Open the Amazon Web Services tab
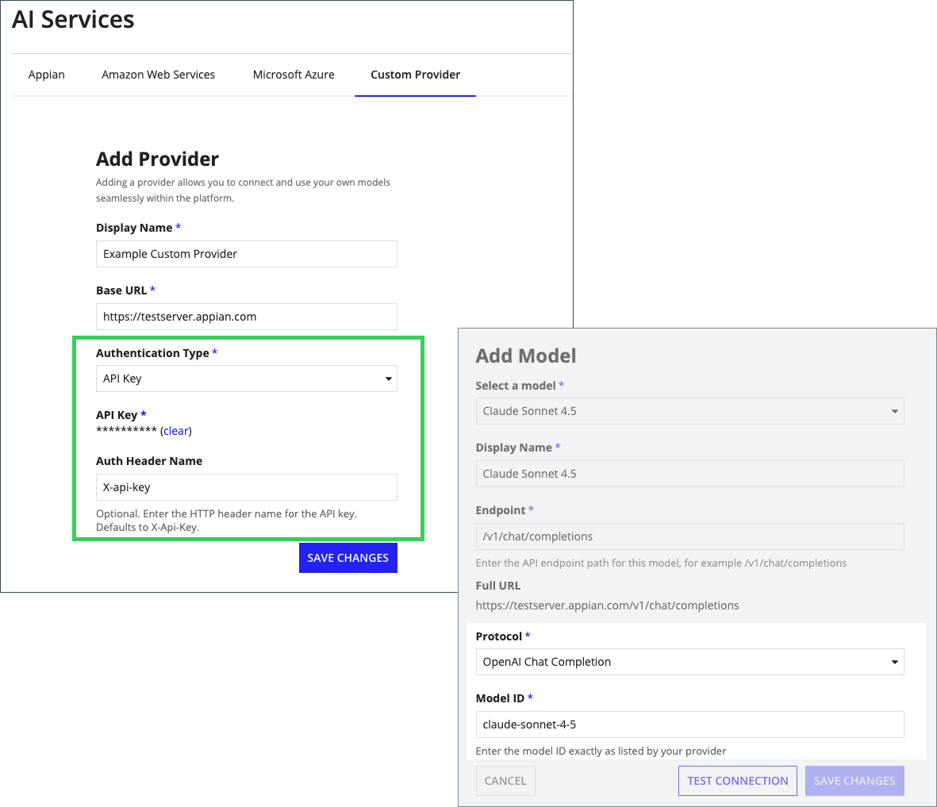The image size is (937, 807). [x=159, y=75]
